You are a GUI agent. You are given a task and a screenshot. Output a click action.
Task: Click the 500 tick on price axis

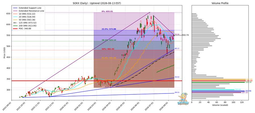click(8, 46)
